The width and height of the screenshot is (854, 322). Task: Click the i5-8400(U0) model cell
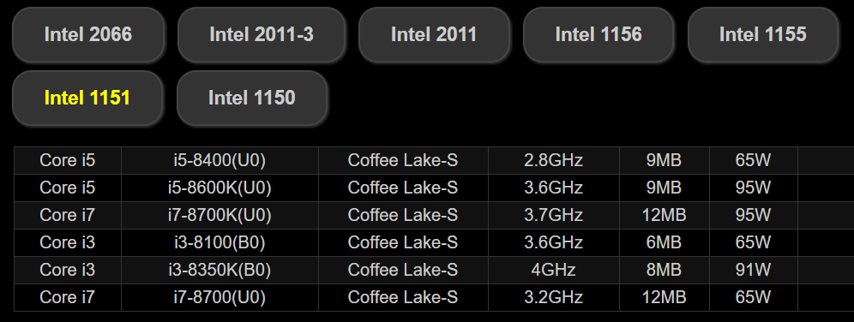[x=220, y=160]
